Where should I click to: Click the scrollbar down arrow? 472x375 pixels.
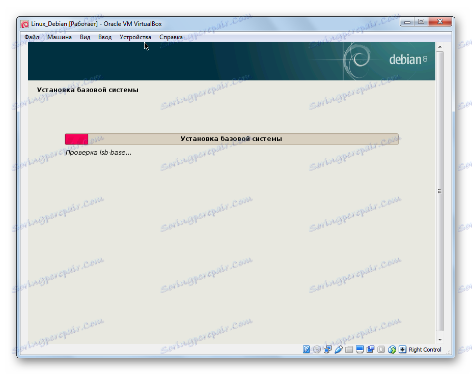tap(440, 339)
